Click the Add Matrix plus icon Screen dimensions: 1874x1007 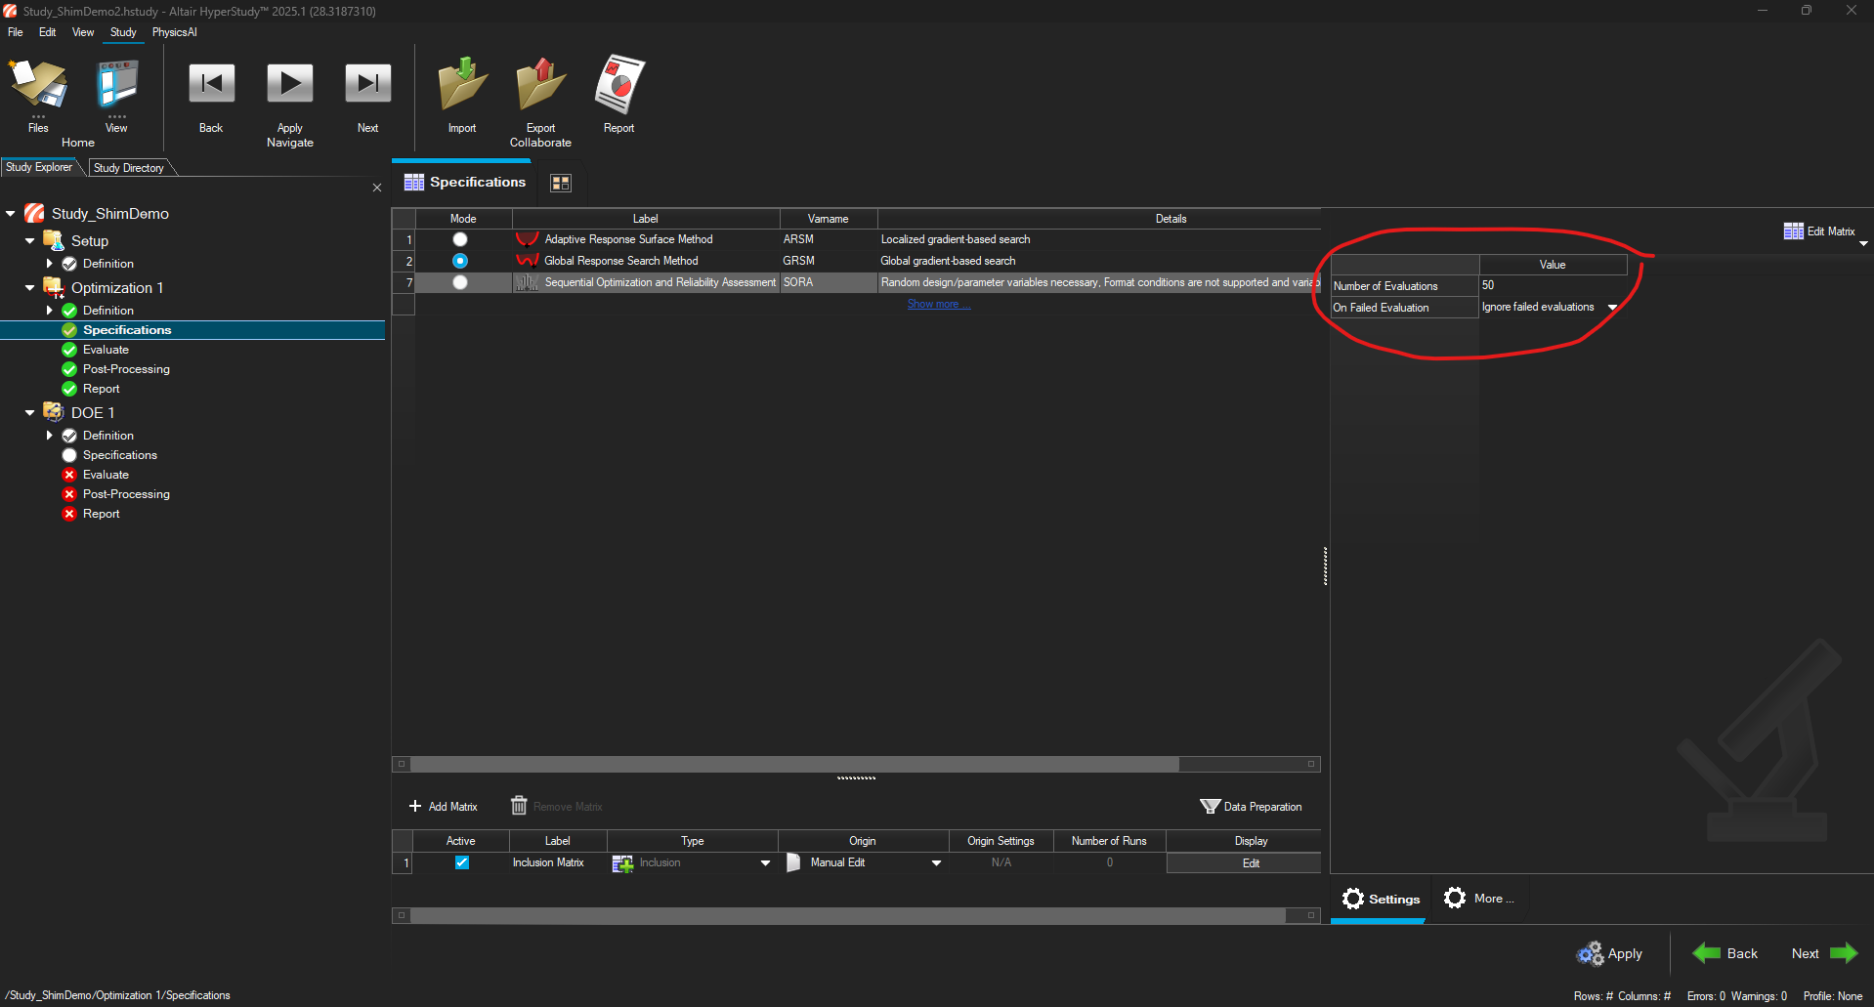415,806
